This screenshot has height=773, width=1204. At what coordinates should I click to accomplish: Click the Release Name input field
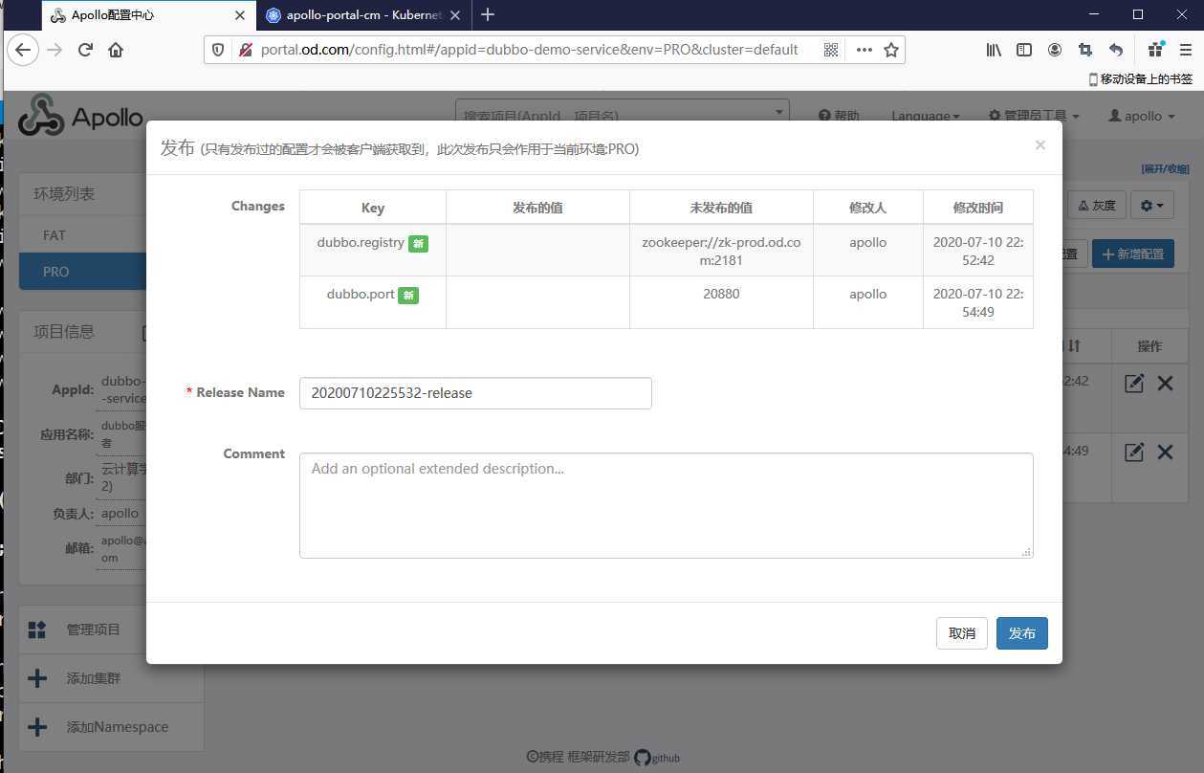pyautogui.click(x=475, y=393)
